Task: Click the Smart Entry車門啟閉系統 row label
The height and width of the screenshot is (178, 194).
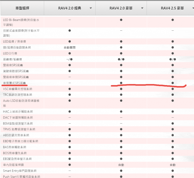Action: (20, 171)
